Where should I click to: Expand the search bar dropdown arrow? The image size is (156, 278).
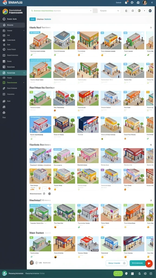point(91,11)
